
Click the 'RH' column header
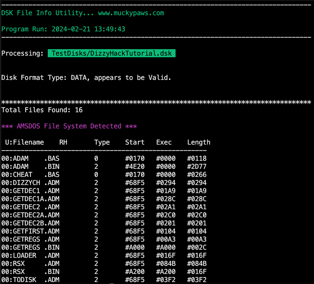point(63,142)
